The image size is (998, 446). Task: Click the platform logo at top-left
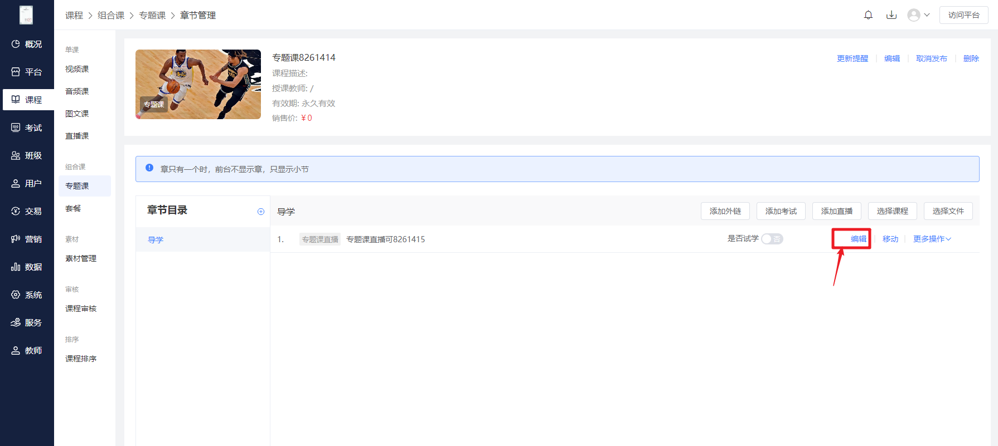click(26, 15)
